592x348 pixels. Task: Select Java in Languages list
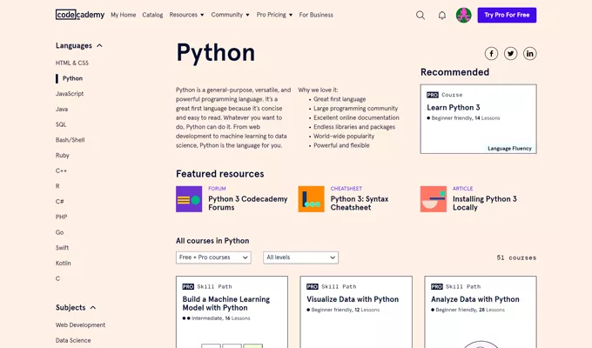pyautogui.click(x=62, y=109)
